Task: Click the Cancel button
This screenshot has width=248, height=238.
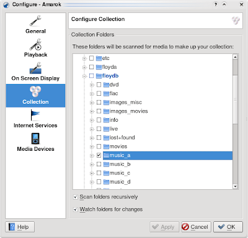Action: point(197,227)
